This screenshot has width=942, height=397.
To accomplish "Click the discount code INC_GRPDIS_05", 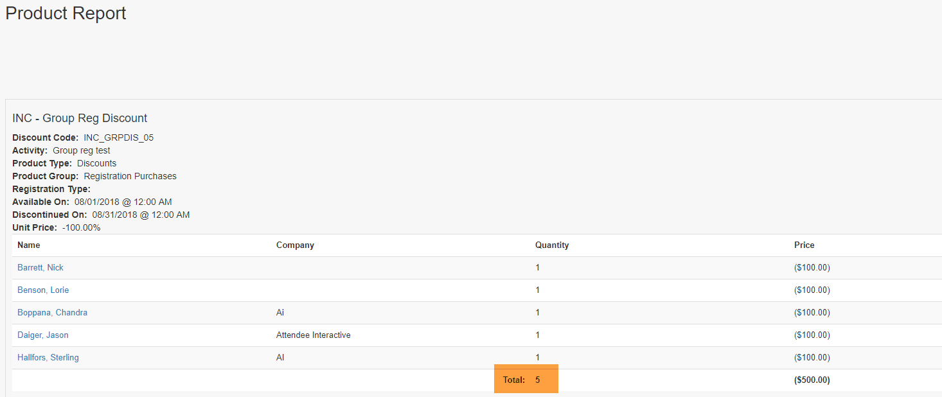I will [118, 137].
